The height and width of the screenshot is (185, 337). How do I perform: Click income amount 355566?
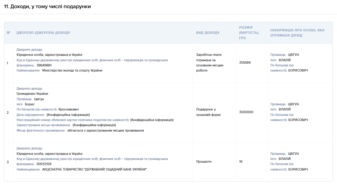(x=245, y=63)
